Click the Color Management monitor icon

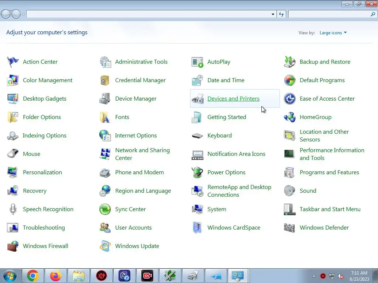coord(13,80)
